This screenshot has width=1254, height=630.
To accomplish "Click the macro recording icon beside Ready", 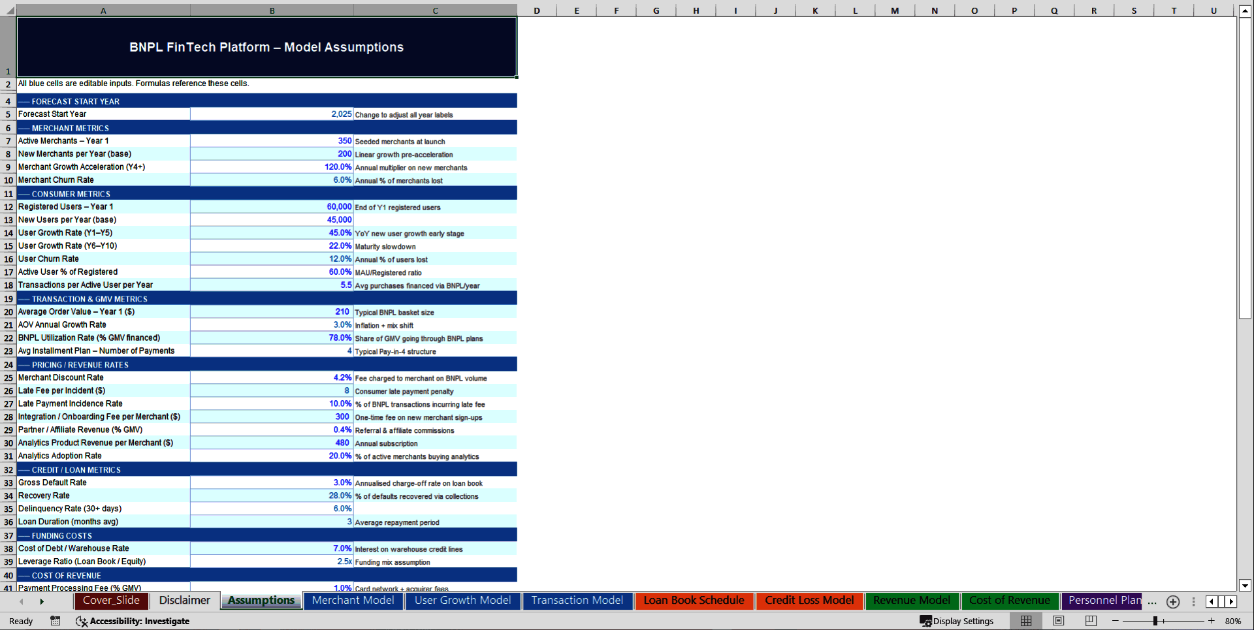I will (56, 621).
